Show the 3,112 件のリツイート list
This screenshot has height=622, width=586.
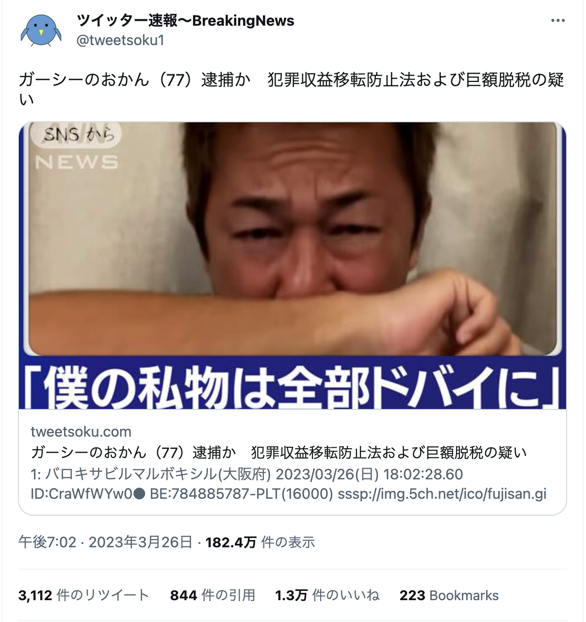coord(83,595)
